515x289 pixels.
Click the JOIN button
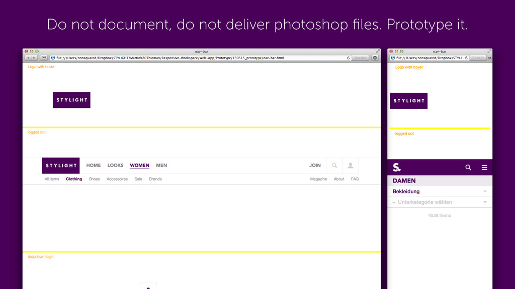pyautogui.click(x=315, y=166)
